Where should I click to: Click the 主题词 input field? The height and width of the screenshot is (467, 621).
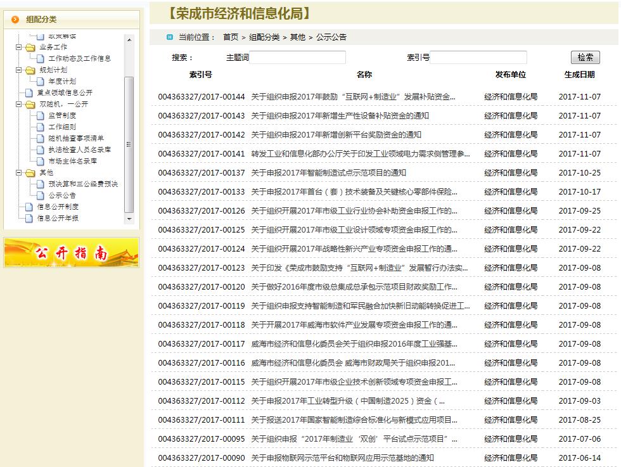[x=297, y=58]
